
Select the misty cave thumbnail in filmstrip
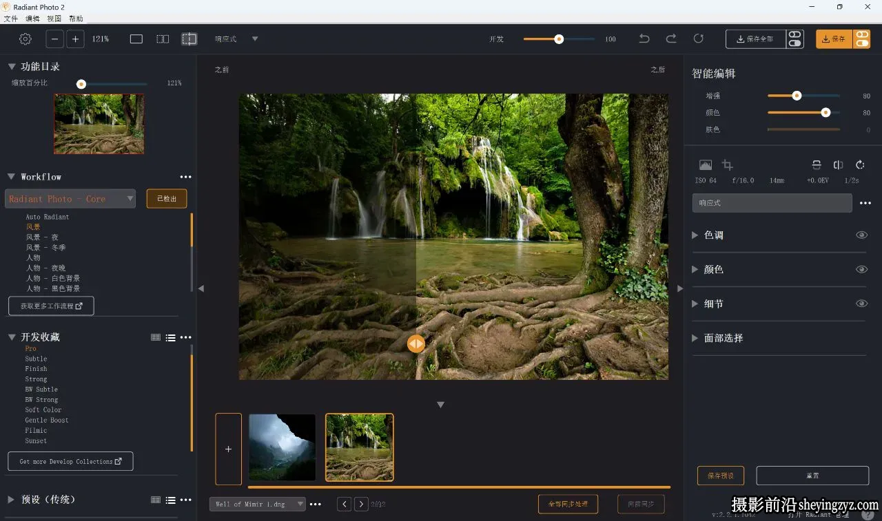pyautogui.click(x=283, y=447)
